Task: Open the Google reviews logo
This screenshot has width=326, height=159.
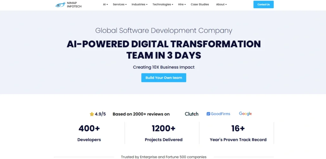Action: 245,114
